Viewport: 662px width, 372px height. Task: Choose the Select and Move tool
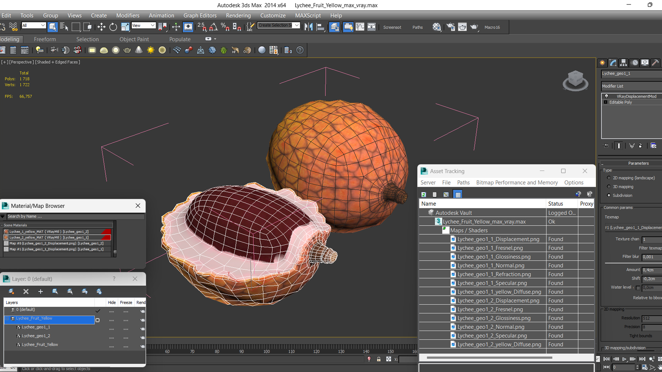pos(101,27)
